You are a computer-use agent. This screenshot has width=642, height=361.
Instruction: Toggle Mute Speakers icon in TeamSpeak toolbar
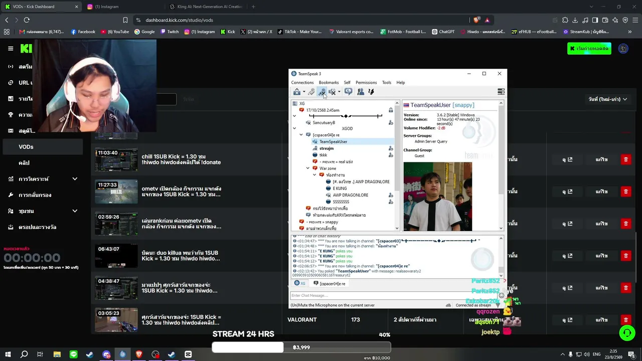point(332,92)
